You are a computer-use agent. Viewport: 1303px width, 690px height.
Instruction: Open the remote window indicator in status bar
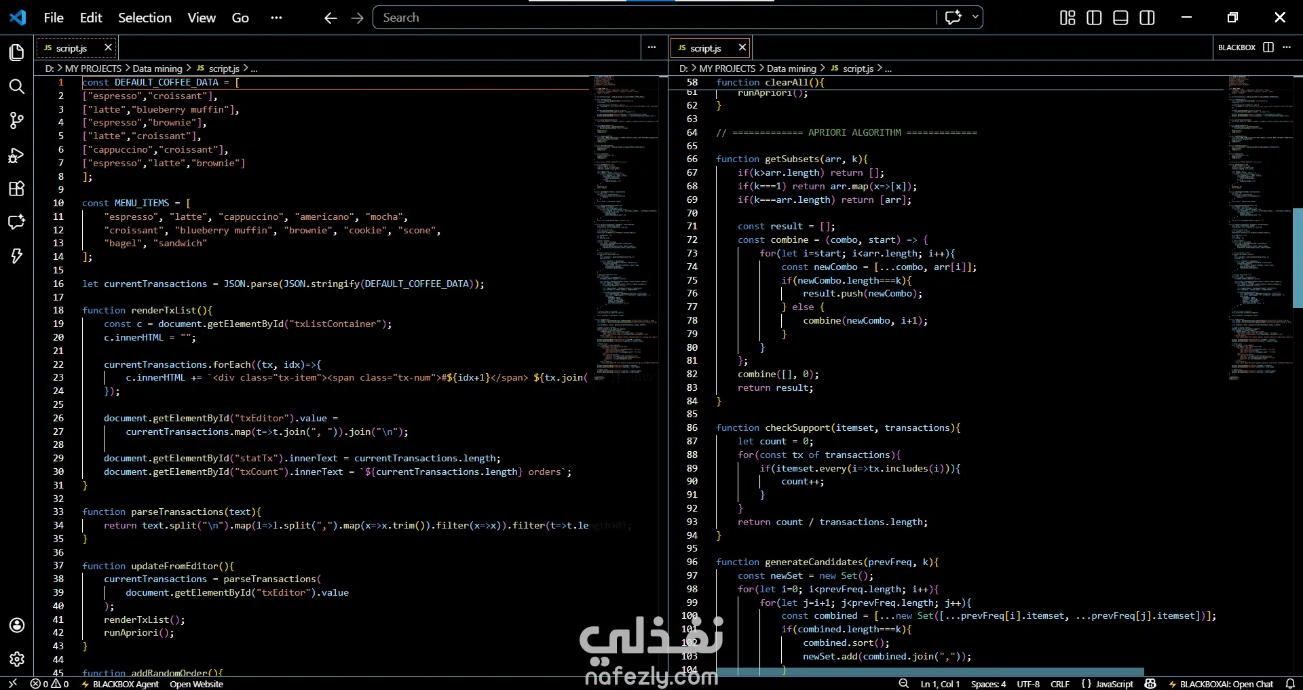(x=13, y=683)
